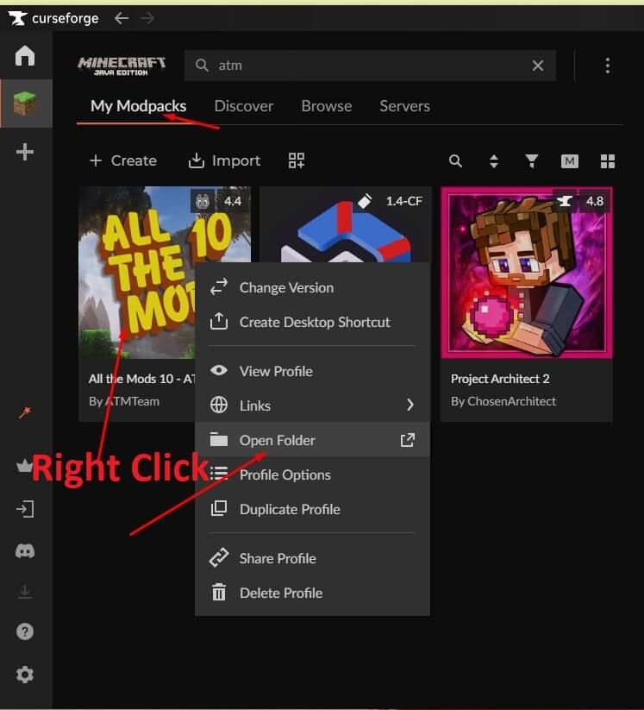Select Create Desktop Shortcut menu entry
The image size is (644, 710).
tap(312, 322)
